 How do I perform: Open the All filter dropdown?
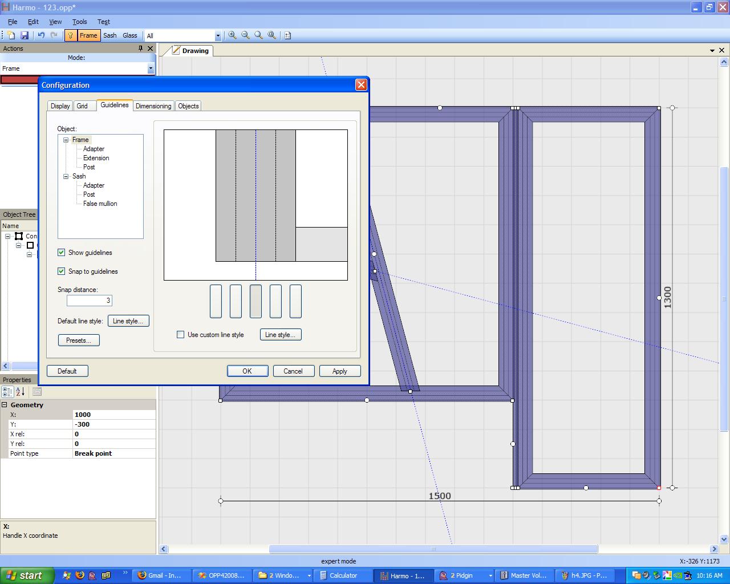point(218,36)
